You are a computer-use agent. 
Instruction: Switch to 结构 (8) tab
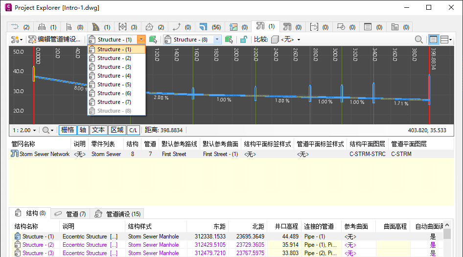(x=31, y=213)
